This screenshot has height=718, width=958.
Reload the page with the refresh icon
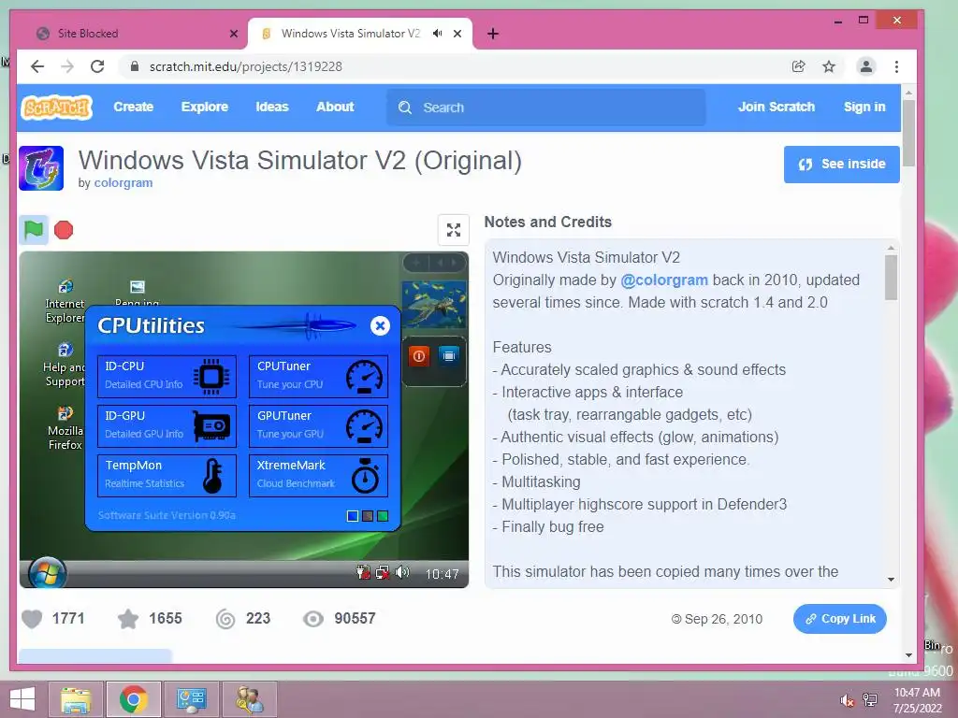click(97, 66)
